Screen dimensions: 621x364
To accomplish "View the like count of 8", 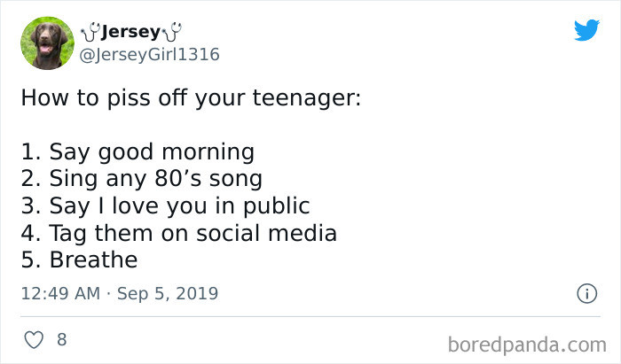I will tap(62, 339).
